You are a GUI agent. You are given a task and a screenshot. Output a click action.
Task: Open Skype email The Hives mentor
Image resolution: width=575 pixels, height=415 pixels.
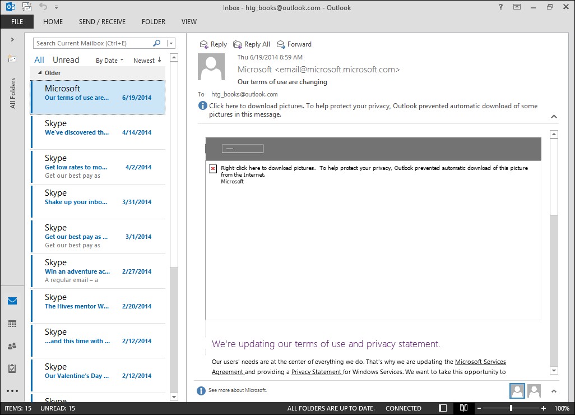(98, 306)
